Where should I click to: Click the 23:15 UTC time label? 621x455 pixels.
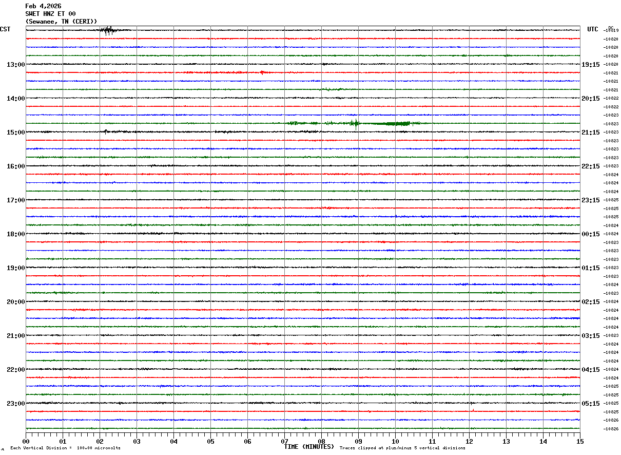click(x=591, y=200)
